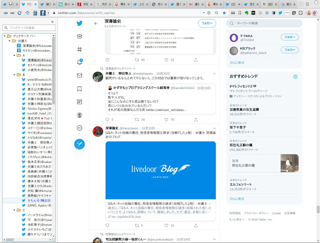320x243 pixels.
Task: Click the browser home icon
Action: coord(27,13)
